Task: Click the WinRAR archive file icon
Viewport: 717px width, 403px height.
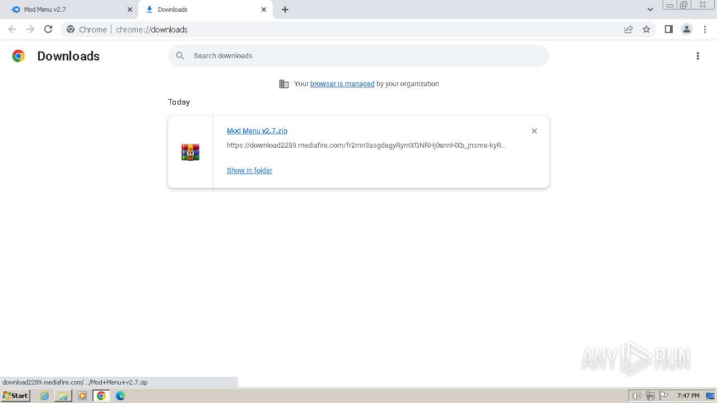Action: [x=190, y=152]
